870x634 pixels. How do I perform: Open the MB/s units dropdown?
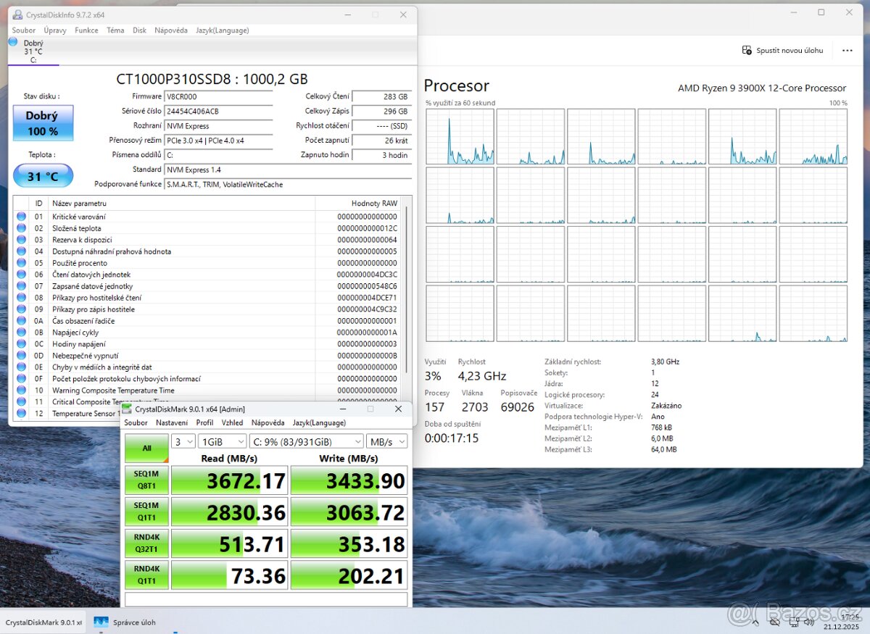pos(385,441)
